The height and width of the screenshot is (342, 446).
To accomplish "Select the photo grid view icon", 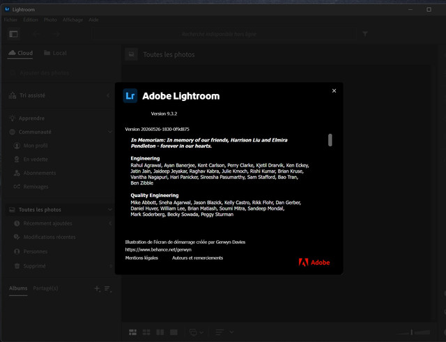I will (x=132, y=332).
